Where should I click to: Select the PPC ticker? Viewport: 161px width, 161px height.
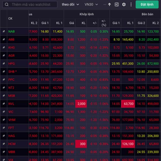tap(11, 79)
